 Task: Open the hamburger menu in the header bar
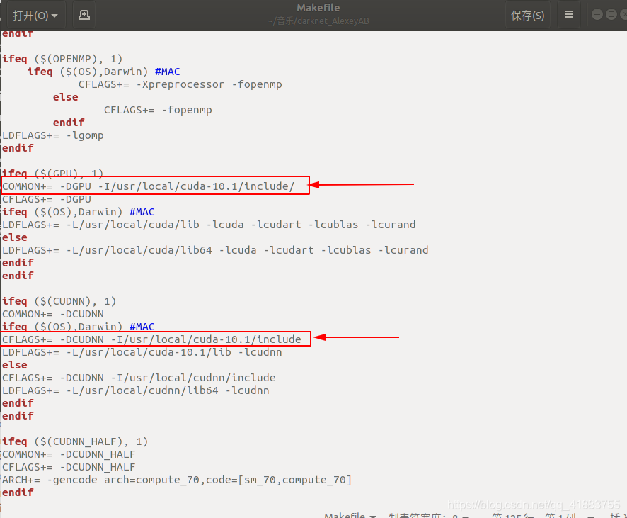click(x=569, y=15)
